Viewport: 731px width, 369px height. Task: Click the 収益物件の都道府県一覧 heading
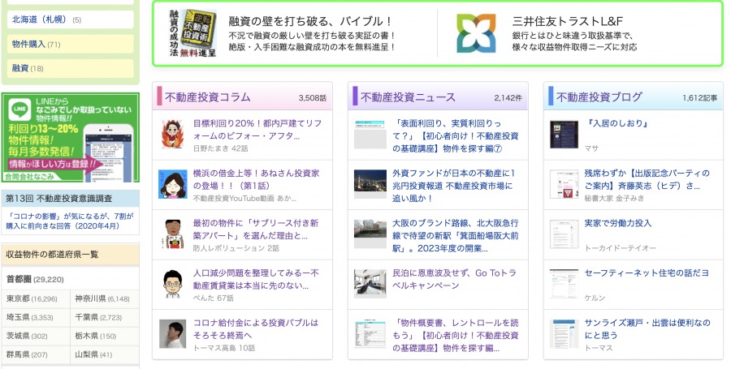pyautogui.click(x=52, y=255)
